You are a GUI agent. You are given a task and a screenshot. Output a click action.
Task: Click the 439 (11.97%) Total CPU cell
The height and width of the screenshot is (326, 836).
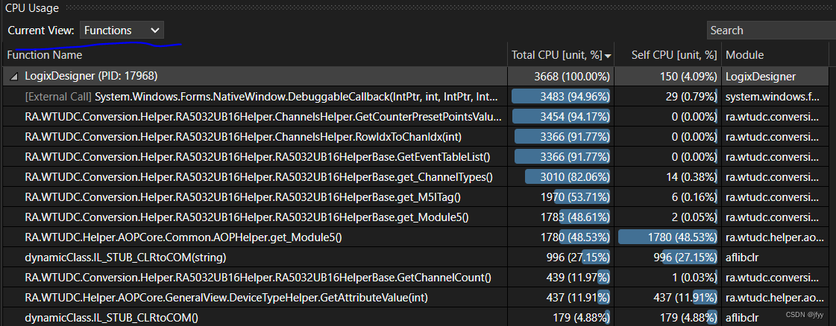point(561,278)
